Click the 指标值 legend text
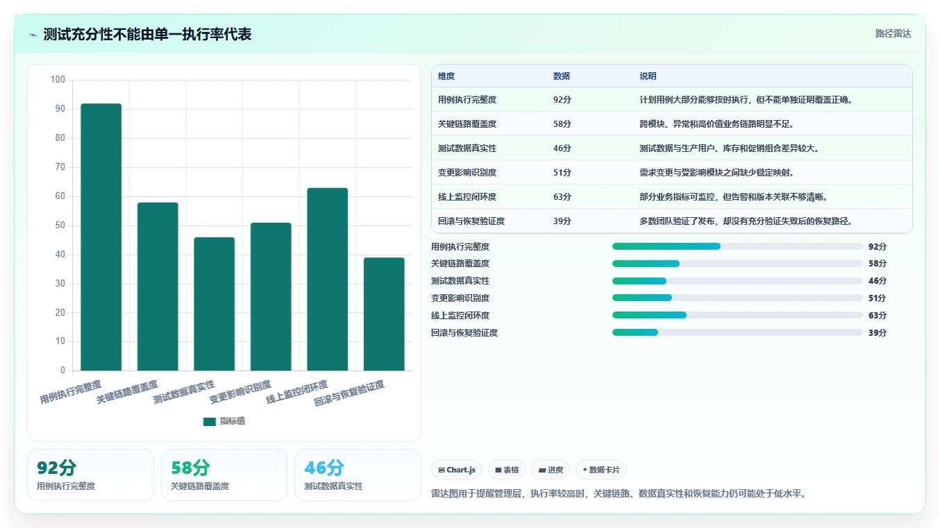 click(233, 421)
